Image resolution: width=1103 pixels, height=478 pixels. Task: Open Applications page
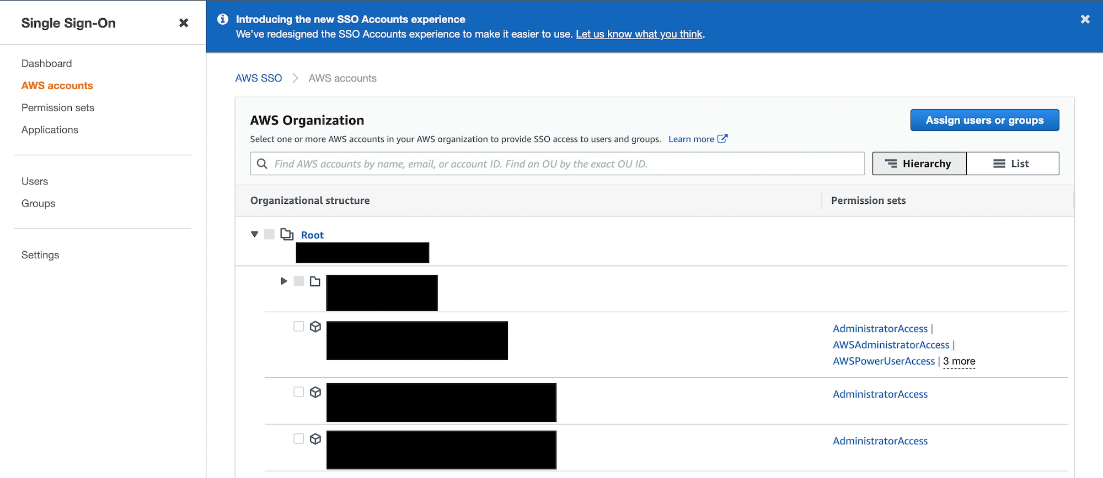pos(50,129)
